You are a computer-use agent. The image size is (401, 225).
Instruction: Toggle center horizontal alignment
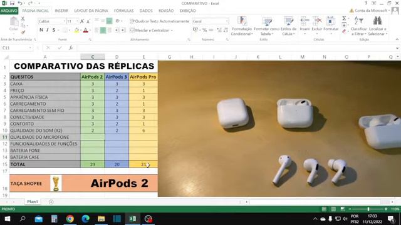(x=103, y=30)
